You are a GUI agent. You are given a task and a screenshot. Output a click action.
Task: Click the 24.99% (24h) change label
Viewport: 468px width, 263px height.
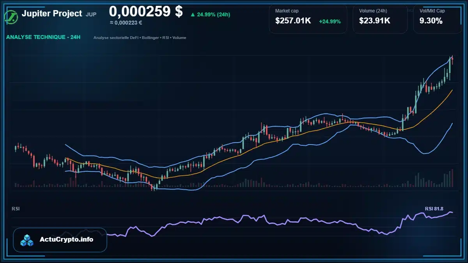pos(213,15)
